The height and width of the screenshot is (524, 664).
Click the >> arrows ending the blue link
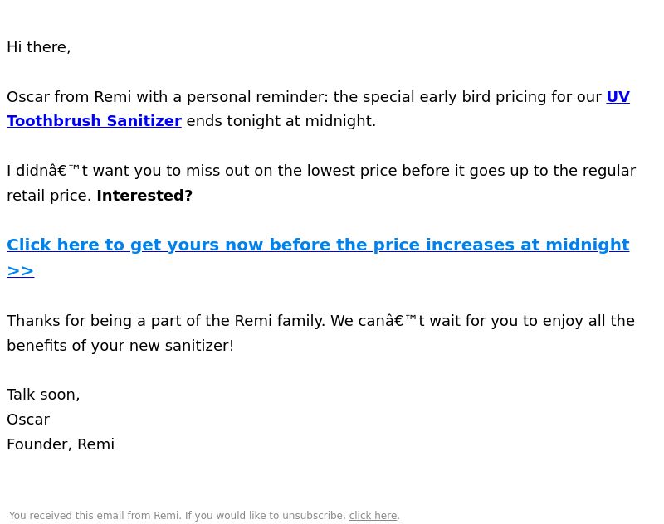coord(20,270)
